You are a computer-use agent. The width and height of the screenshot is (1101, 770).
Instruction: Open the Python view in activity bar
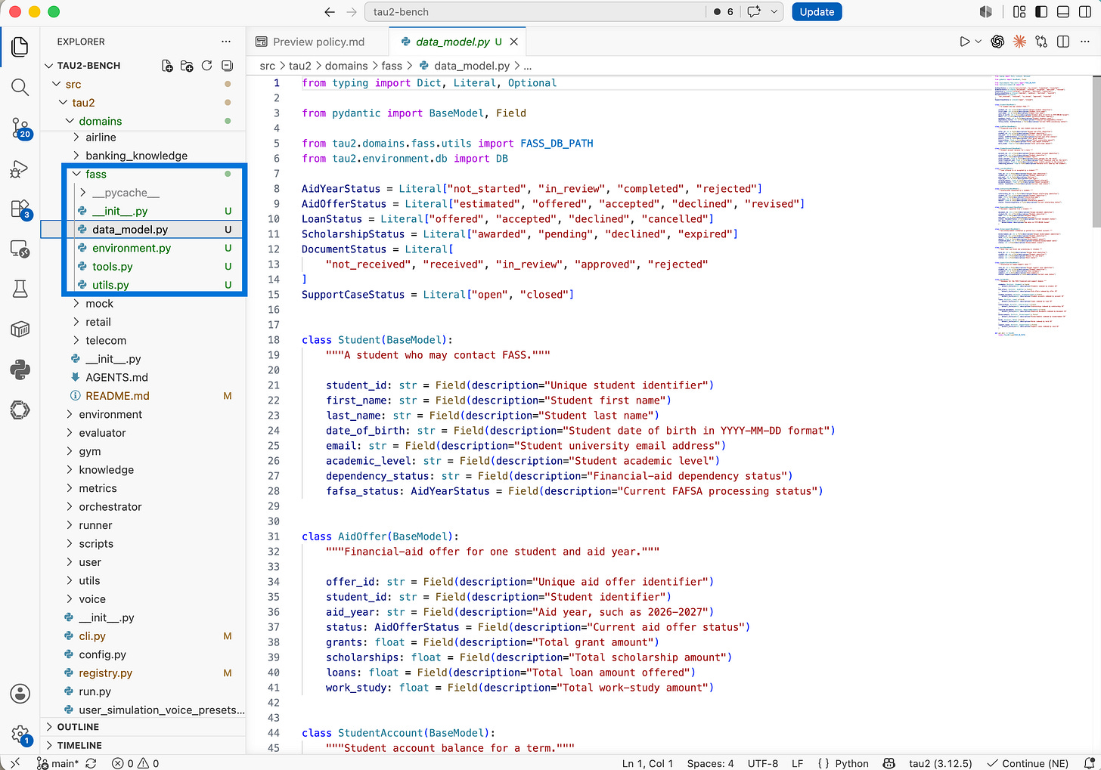(x=20, y=370)
